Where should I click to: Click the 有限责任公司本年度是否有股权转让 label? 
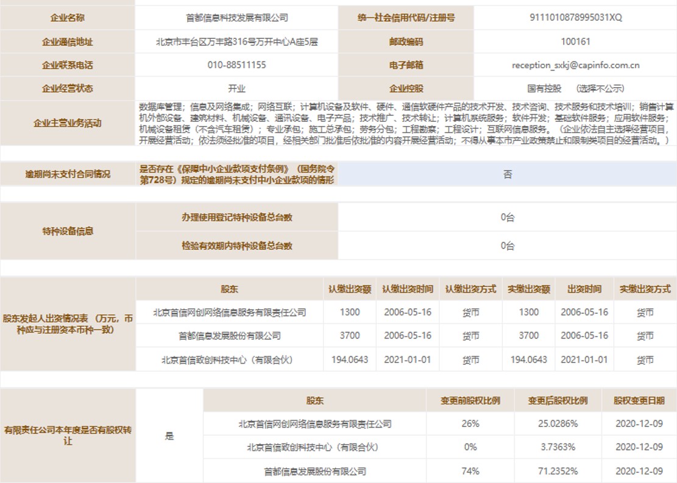(x=68, y=435)
